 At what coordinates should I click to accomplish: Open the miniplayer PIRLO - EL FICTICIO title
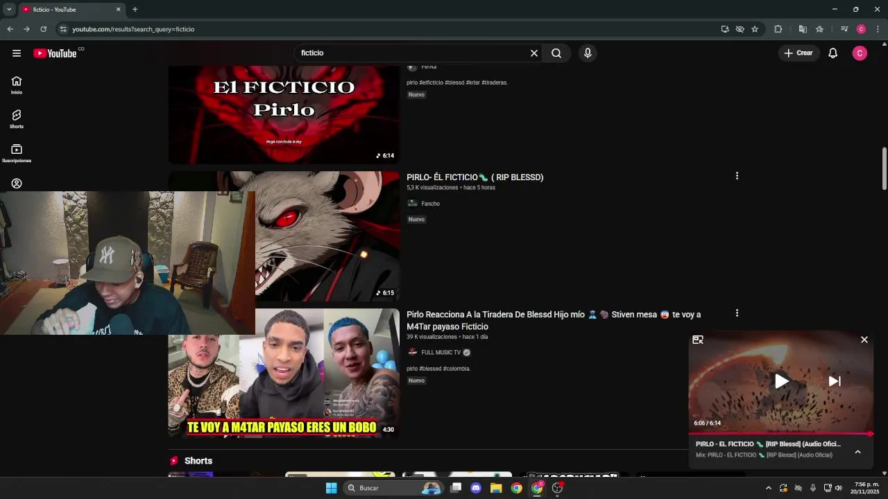[x=768, y=444]
